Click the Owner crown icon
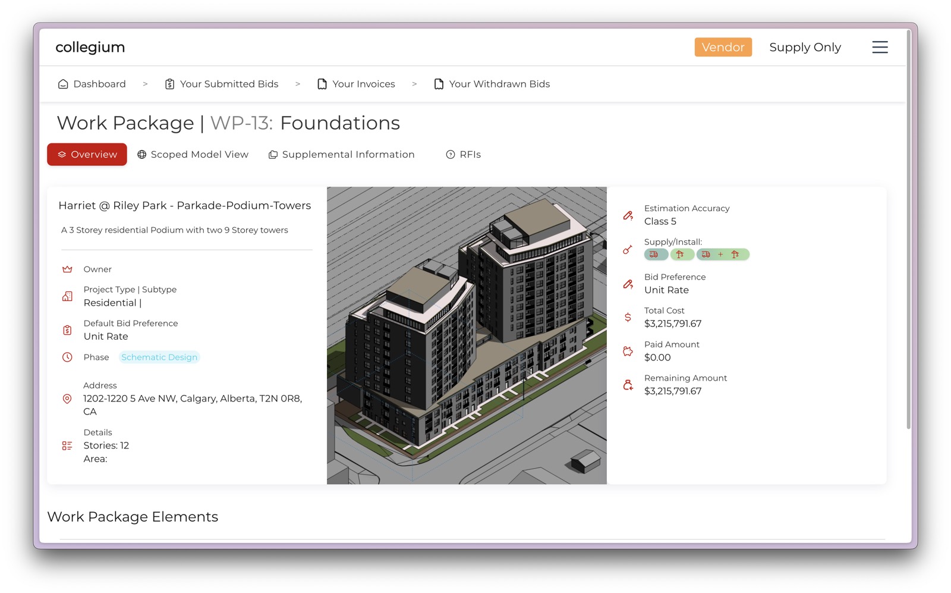 (x=67, y=269)
